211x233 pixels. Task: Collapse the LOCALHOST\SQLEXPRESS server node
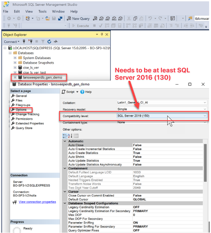pos(5,48)
